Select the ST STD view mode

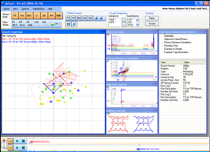(30, 24)
